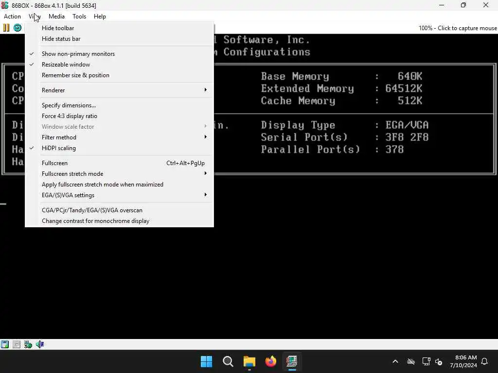Image resolution: width=498 pixels, height=373 pixels.
Task: Click the green hard reset toolbar icon
Action: click(18, 28)
